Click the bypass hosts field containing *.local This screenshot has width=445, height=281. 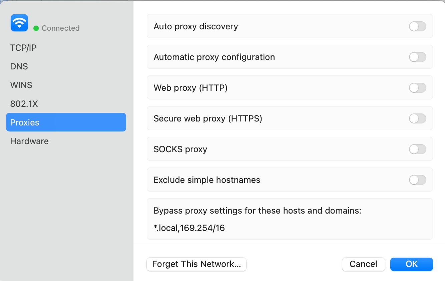tap(189, 228)
